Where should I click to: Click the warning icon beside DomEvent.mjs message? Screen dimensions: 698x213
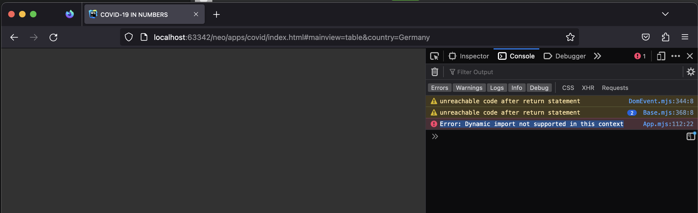point(434,101)
